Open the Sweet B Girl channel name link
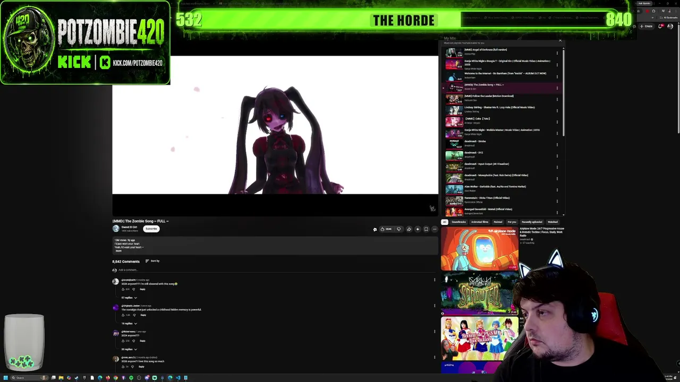Screen dimensions: 680x382 point(129,227)
